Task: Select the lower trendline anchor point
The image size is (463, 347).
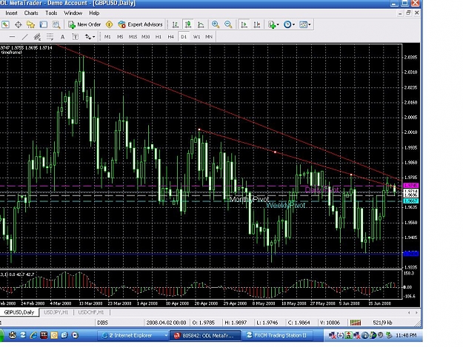Action: click(x=275, y=152)
